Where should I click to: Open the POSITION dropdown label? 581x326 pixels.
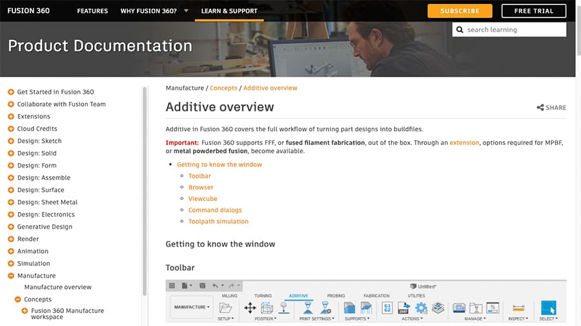click(x=265, y=319)
